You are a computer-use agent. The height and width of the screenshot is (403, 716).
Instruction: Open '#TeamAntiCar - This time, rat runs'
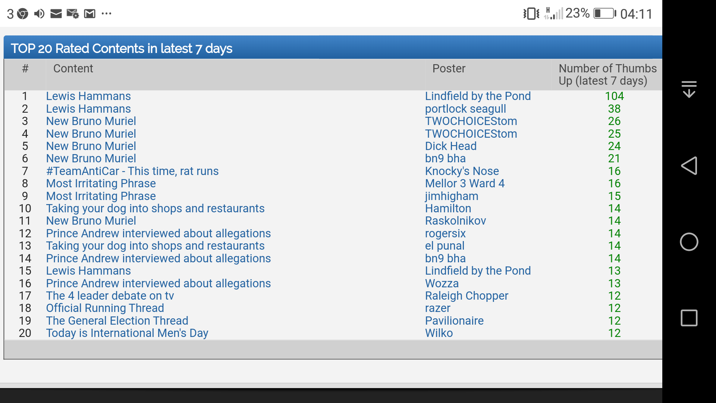click(x=132, y=171)
